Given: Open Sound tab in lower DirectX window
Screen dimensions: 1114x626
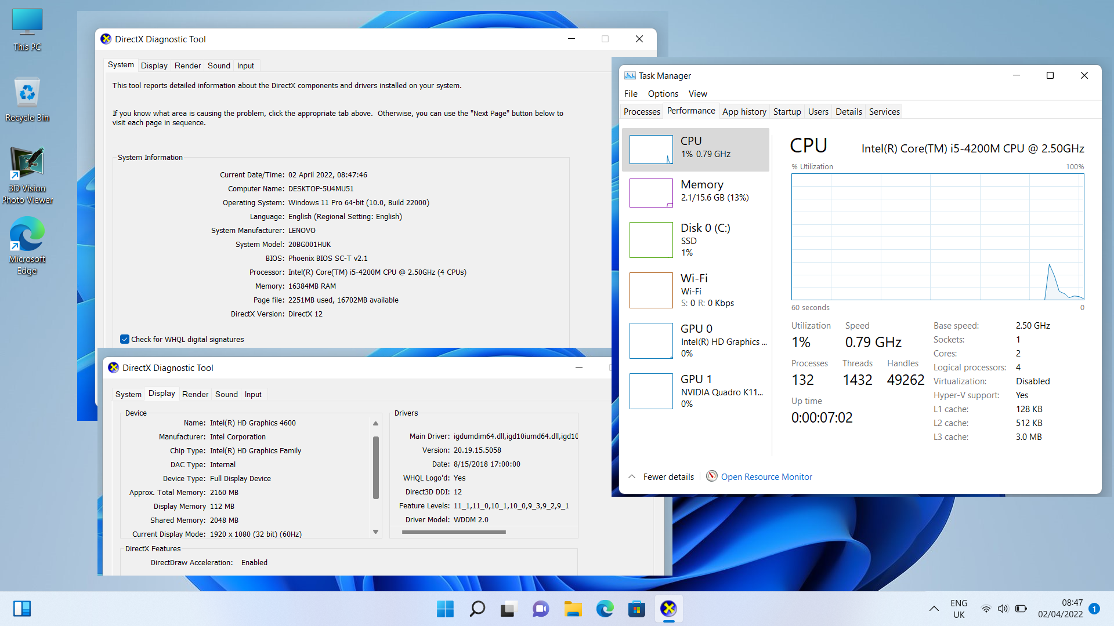Looking at the screenshot, I should pos(226,394).
